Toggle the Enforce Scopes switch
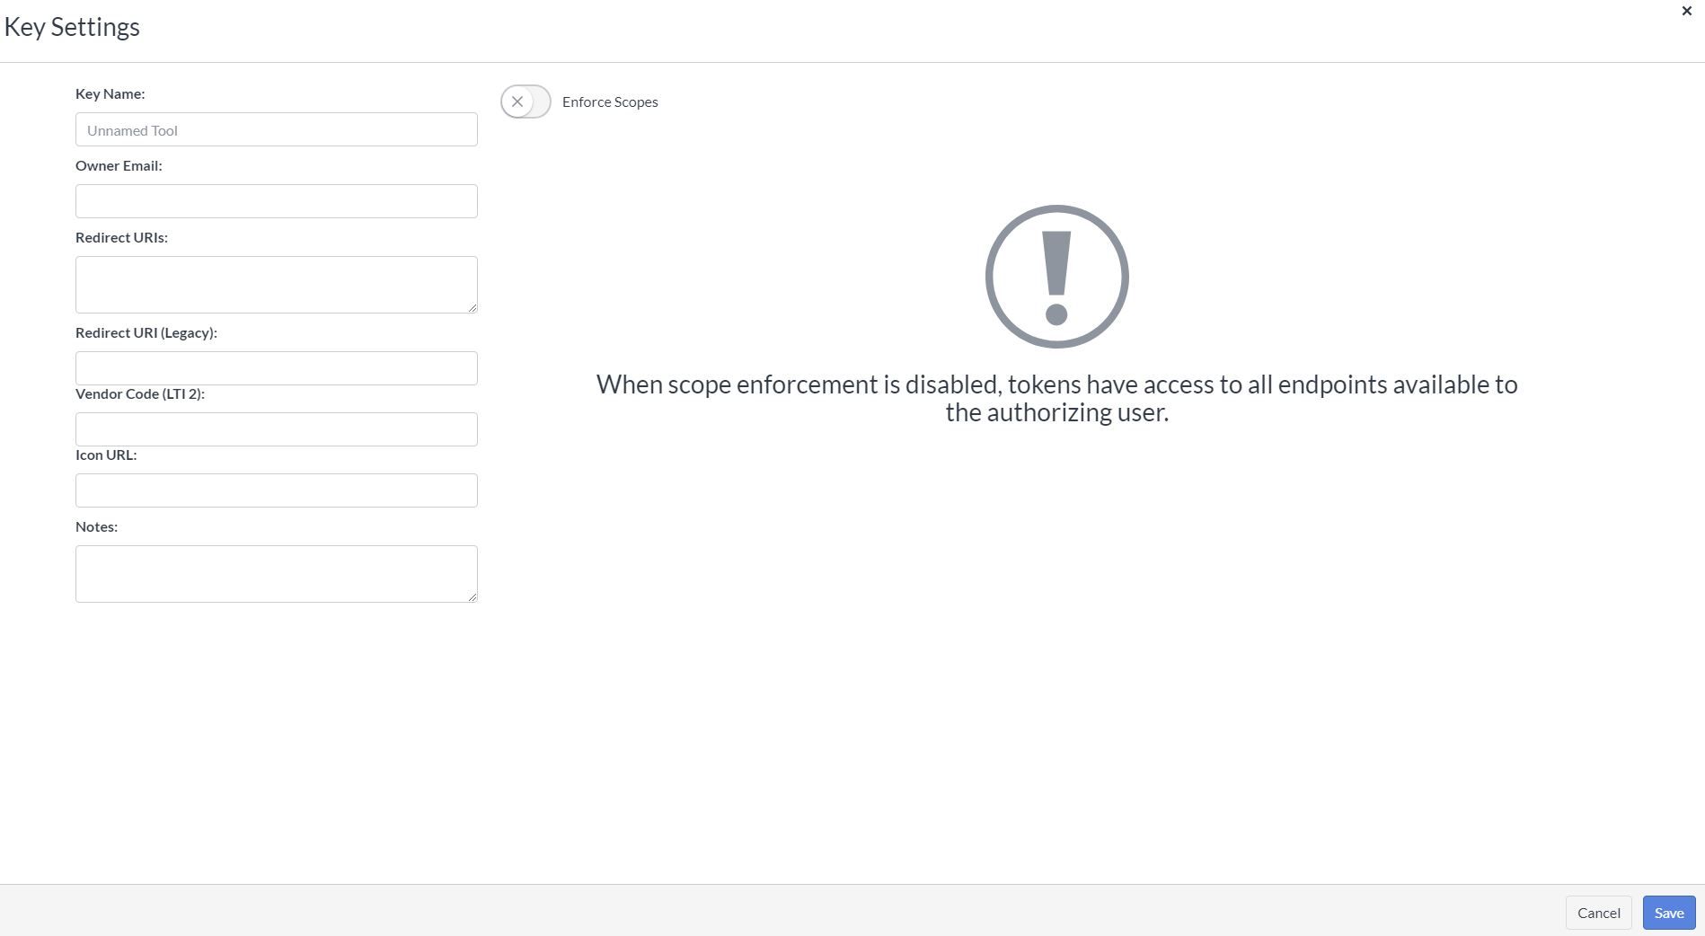The height and width of the screenshot is (936, 1705). pyautogui.click(x=526, y=102)
